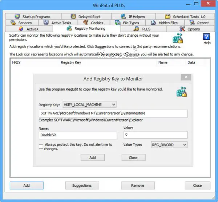The height and width of the screenshot is (202, 218).
Task: Open the Services tab
Action: click(22, 23)
